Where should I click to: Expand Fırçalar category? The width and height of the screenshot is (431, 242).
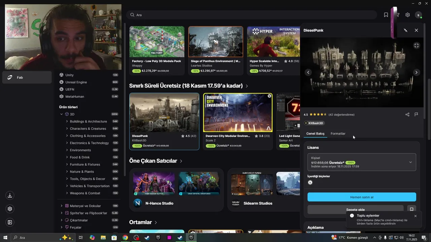pos(61,228)
